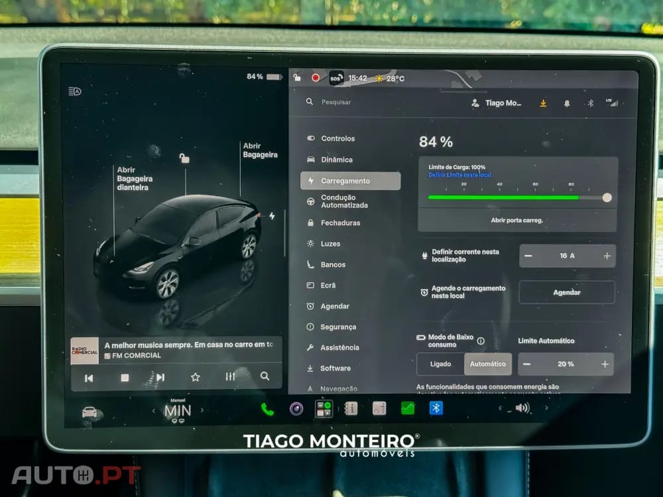Screen dimensions: 663x497
Task: Lower cabin temperature with the left chevron
Action: click(x=154, y=411)
